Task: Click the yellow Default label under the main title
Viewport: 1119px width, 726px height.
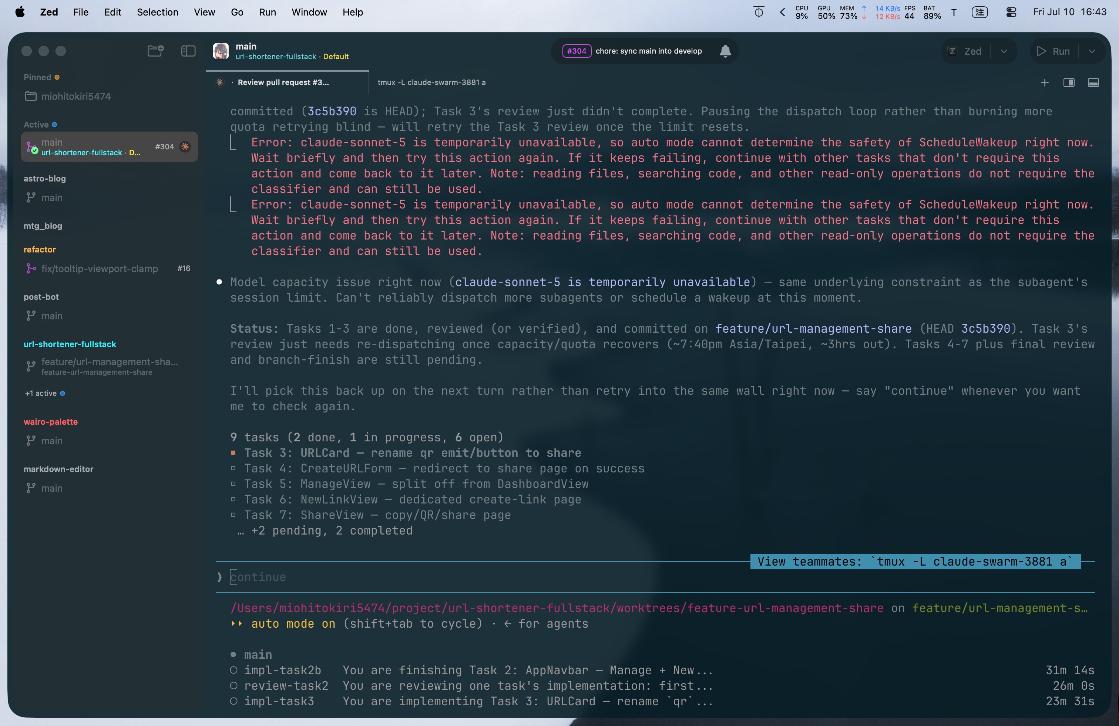Action: point(336,56)
